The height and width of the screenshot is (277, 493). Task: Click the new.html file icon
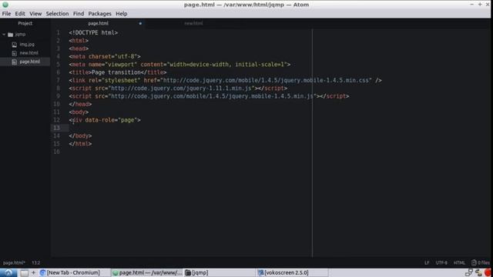tap(14, 53)
